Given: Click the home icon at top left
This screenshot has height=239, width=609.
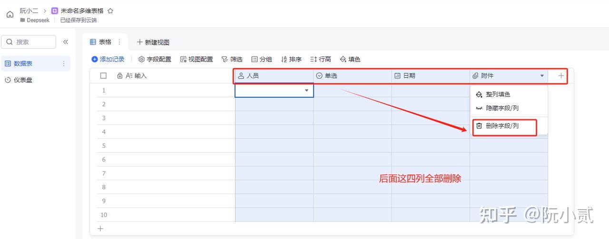Looking at the screenshot, I should (10, 14).
